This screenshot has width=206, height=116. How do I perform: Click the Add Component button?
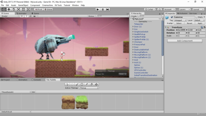[185, 41]
